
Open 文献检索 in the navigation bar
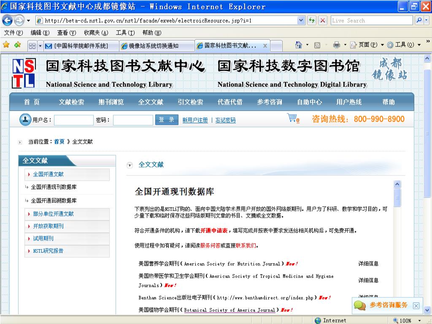tap(71, 102)
